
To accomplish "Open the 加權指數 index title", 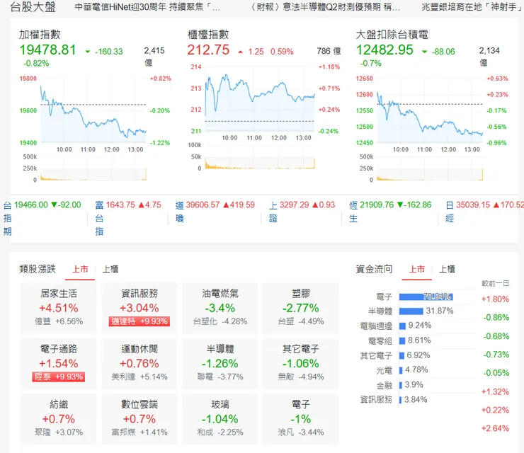I will (40, 35).
